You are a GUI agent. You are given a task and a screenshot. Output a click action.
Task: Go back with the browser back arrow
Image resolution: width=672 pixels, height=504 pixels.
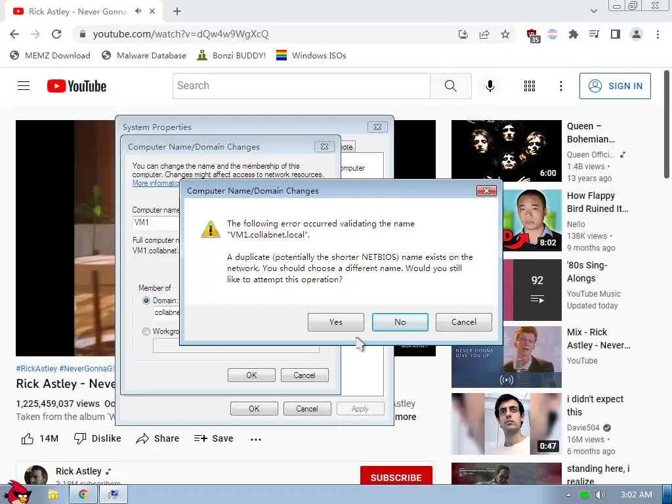tap(14, 34)
